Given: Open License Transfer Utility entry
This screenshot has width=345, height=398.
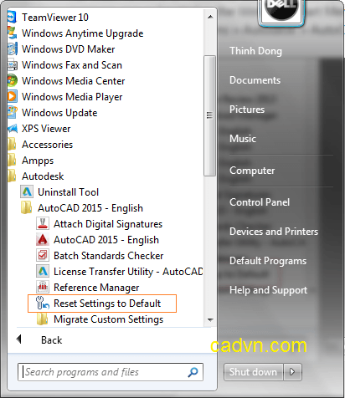Looking at the screenshot, I should (128, 272).
